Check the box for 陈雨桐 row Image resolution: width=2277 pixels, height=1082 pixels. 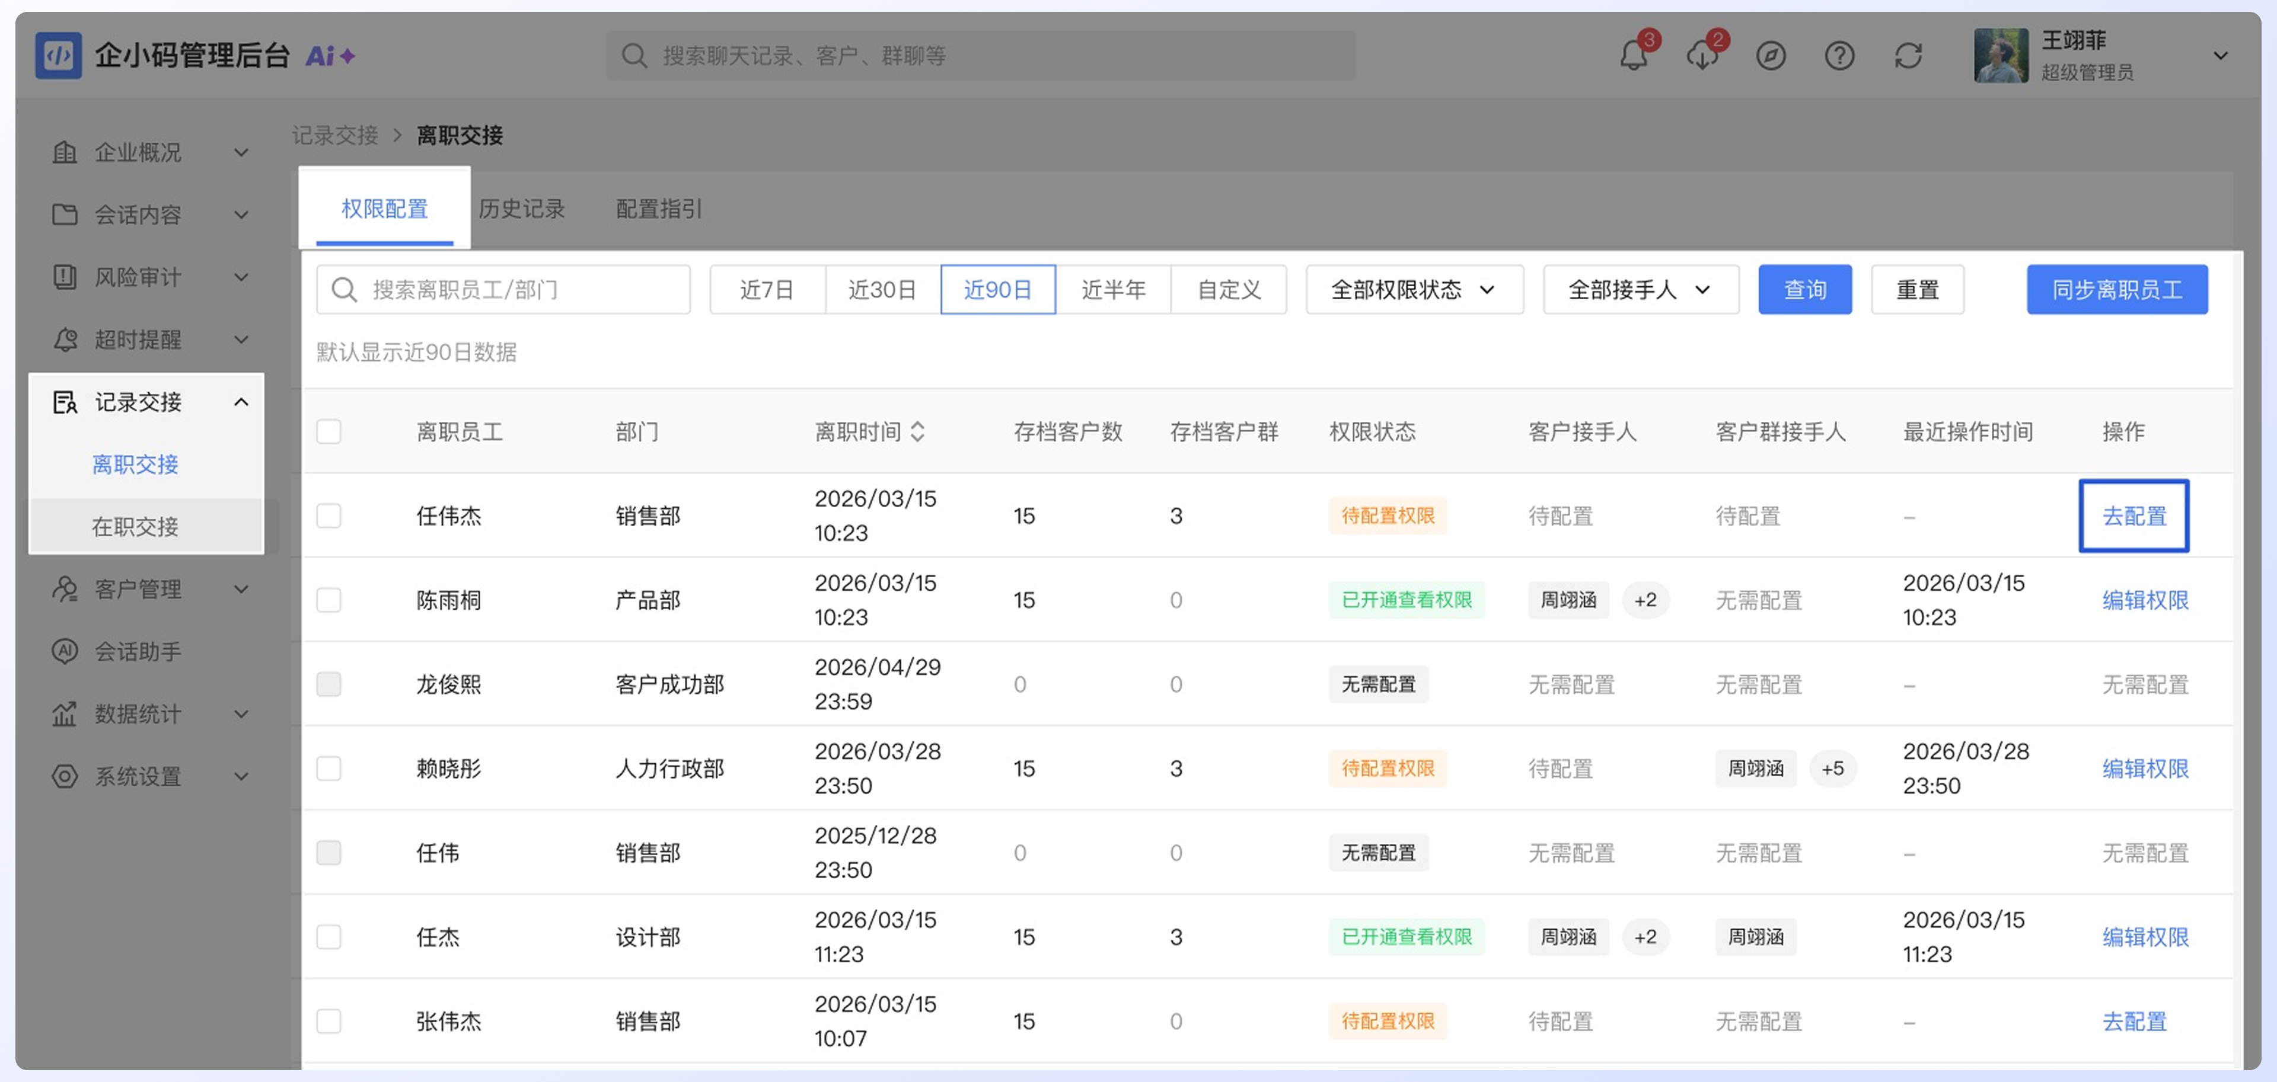329,601
